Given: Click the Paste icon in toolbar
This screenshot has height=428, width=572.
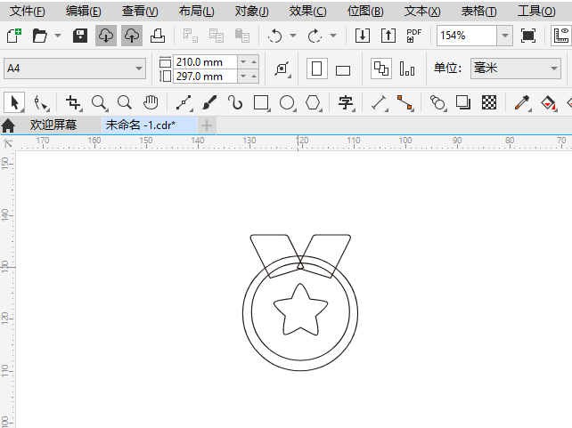Looking at the screenshot, I should [241, 36].
